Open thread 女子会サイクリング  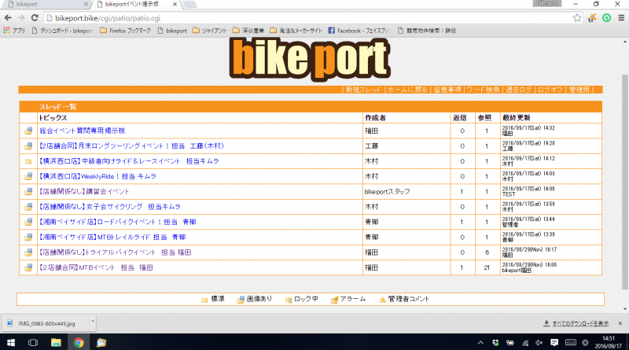pyautogui.click(x=109, y=207)
